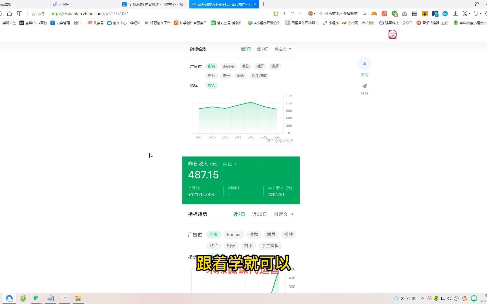The image size is (487, 304).
Task: Adjust system volume from the taskbar
Action: [x=450, y=298]
